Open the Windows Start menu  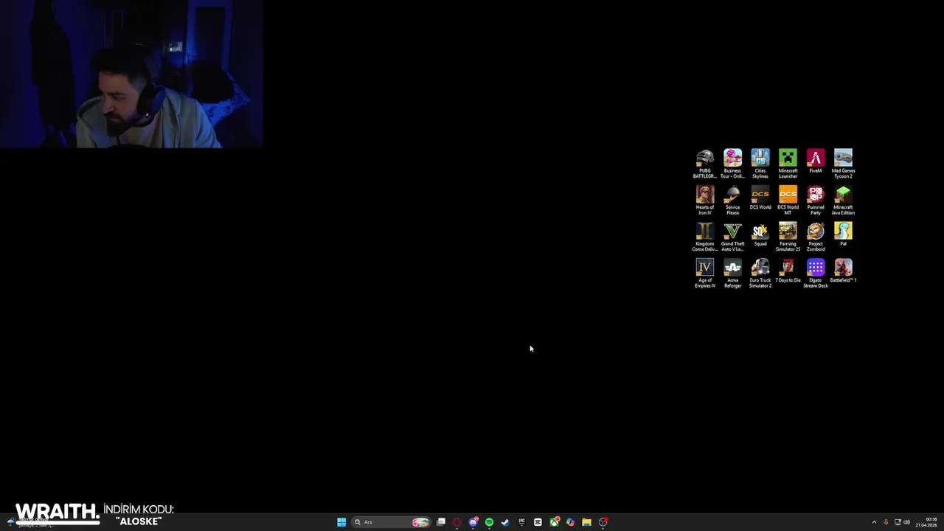(341, 522)
